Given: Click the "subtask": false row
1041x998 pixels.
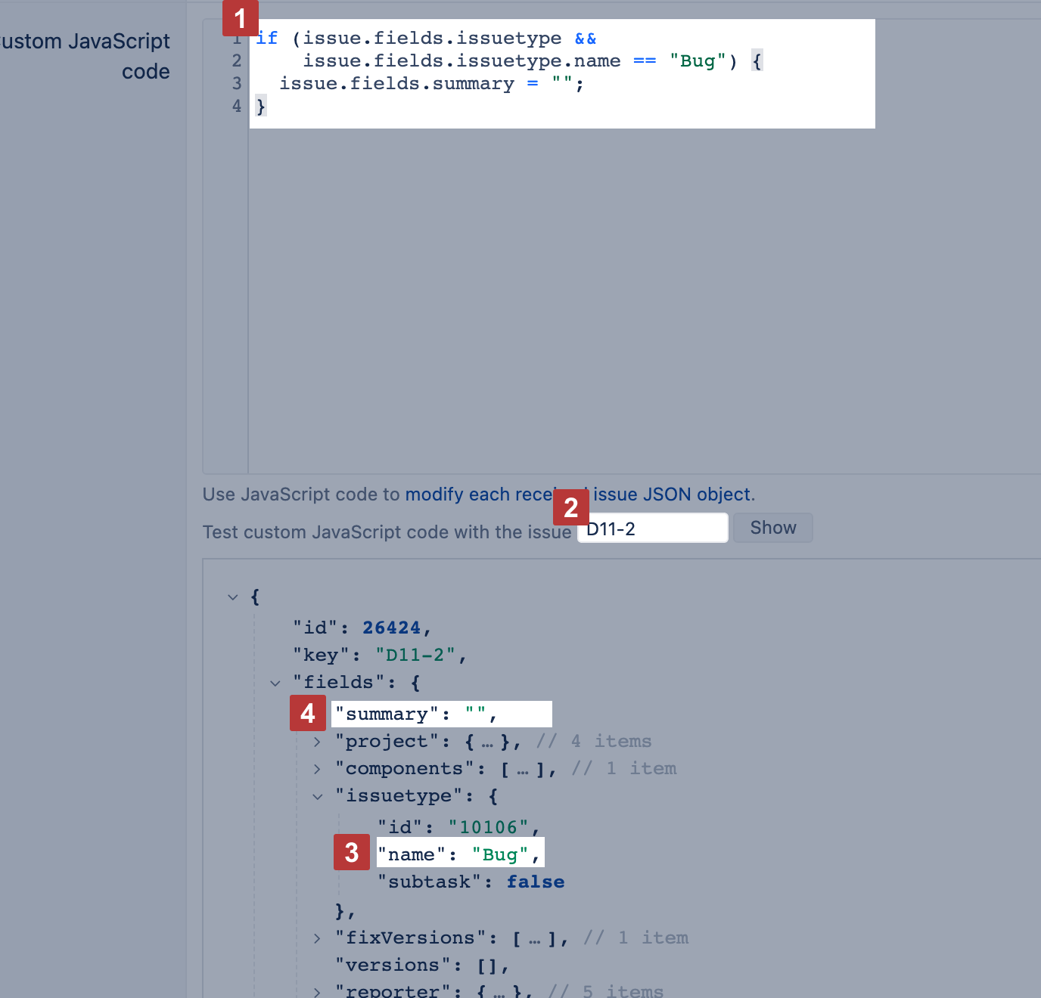Looking at the screenshot, I should 471,882.
